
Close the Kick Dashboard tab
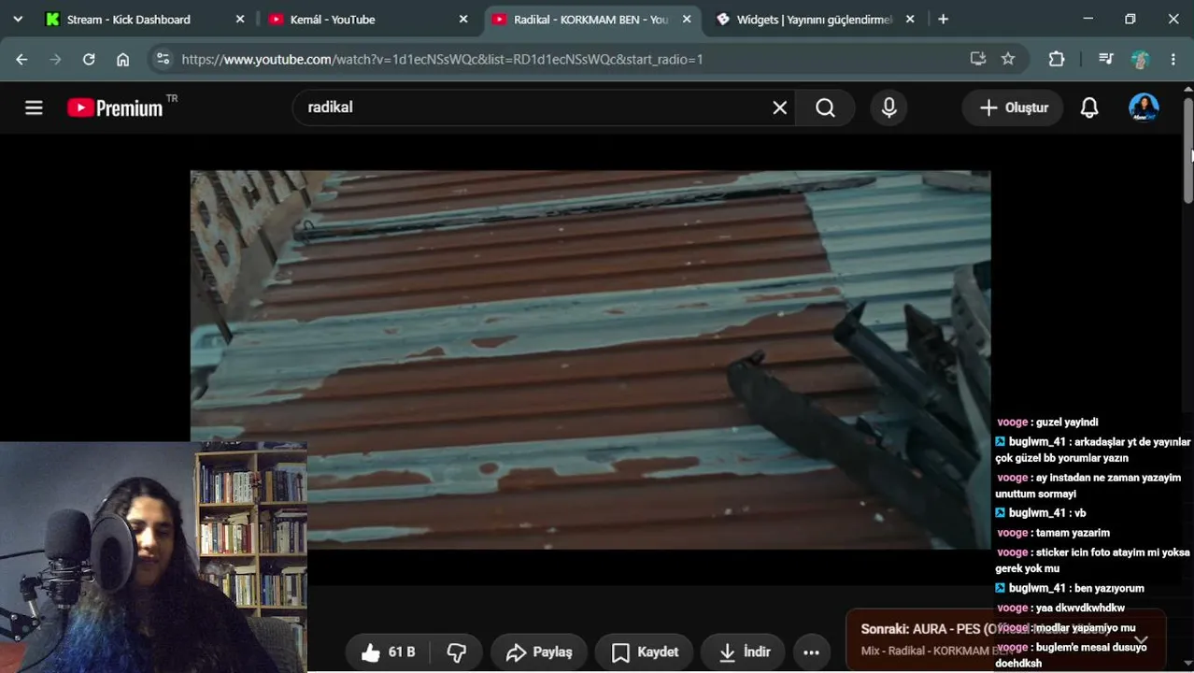pyautogui.click(x=240, y=19)
